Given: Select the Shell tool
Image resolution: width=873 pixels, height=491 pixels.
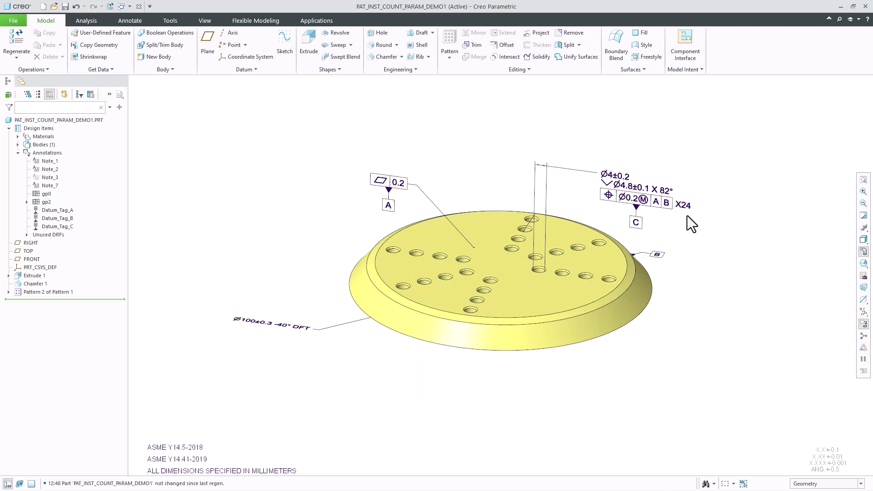Looking at the screenshot, I should (x=418, y=45).
